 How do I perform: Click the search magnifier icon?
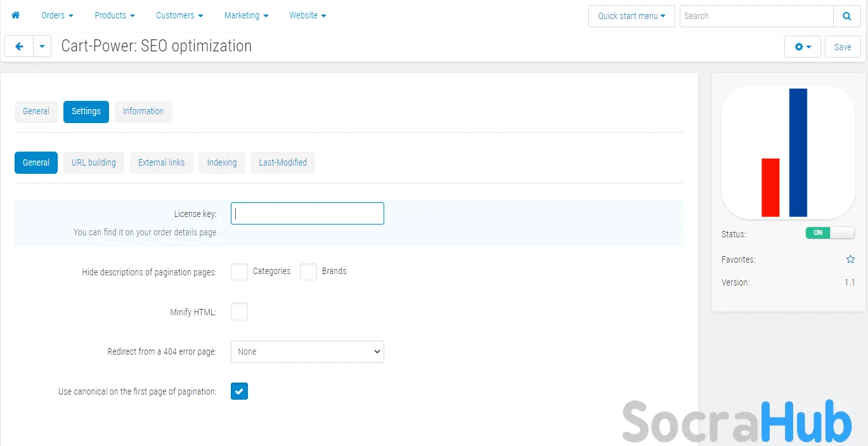[846, 16]
